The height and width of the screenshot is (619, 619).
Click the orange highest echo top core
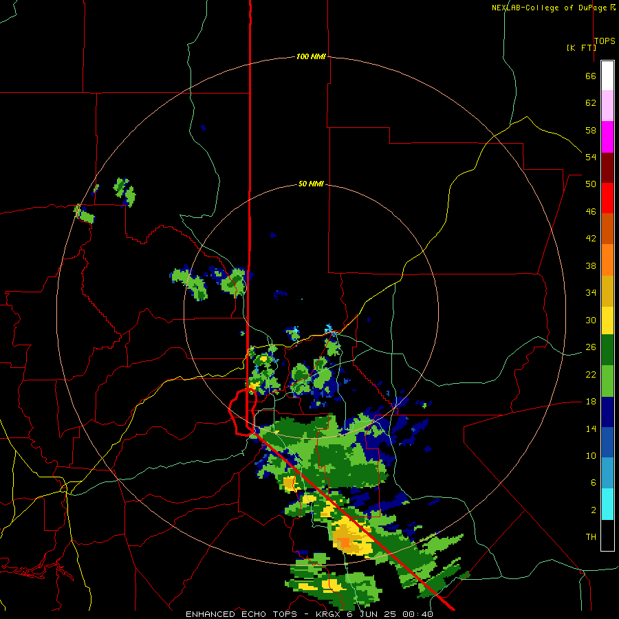[345, 543]
